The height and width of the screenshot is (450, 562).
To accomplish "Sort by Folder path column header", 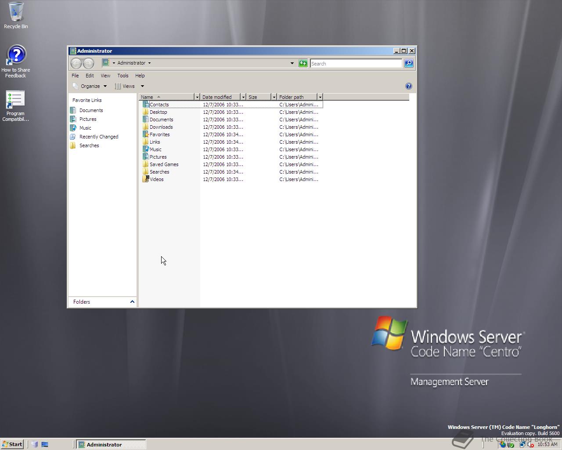I will point(297,97).
